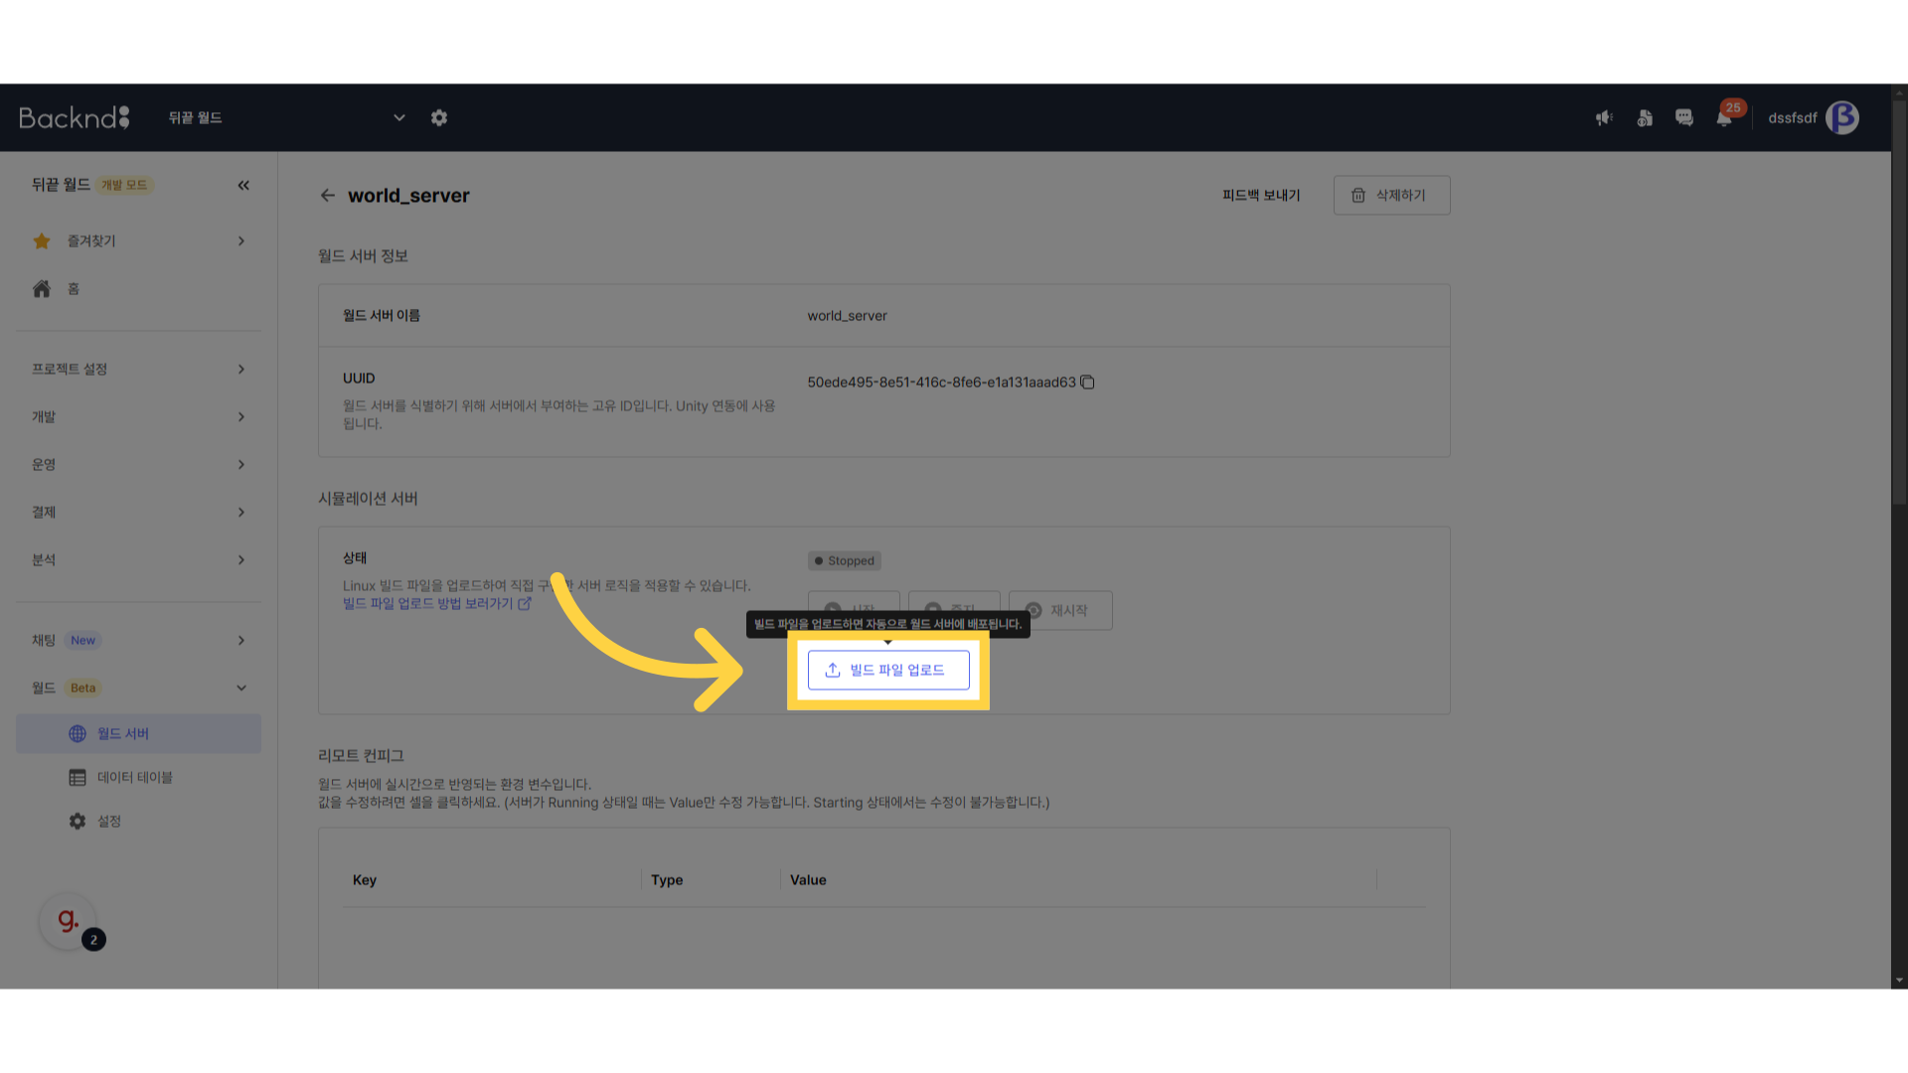Collapse the sidebar with double-chevron icon

tap(243, 186)
